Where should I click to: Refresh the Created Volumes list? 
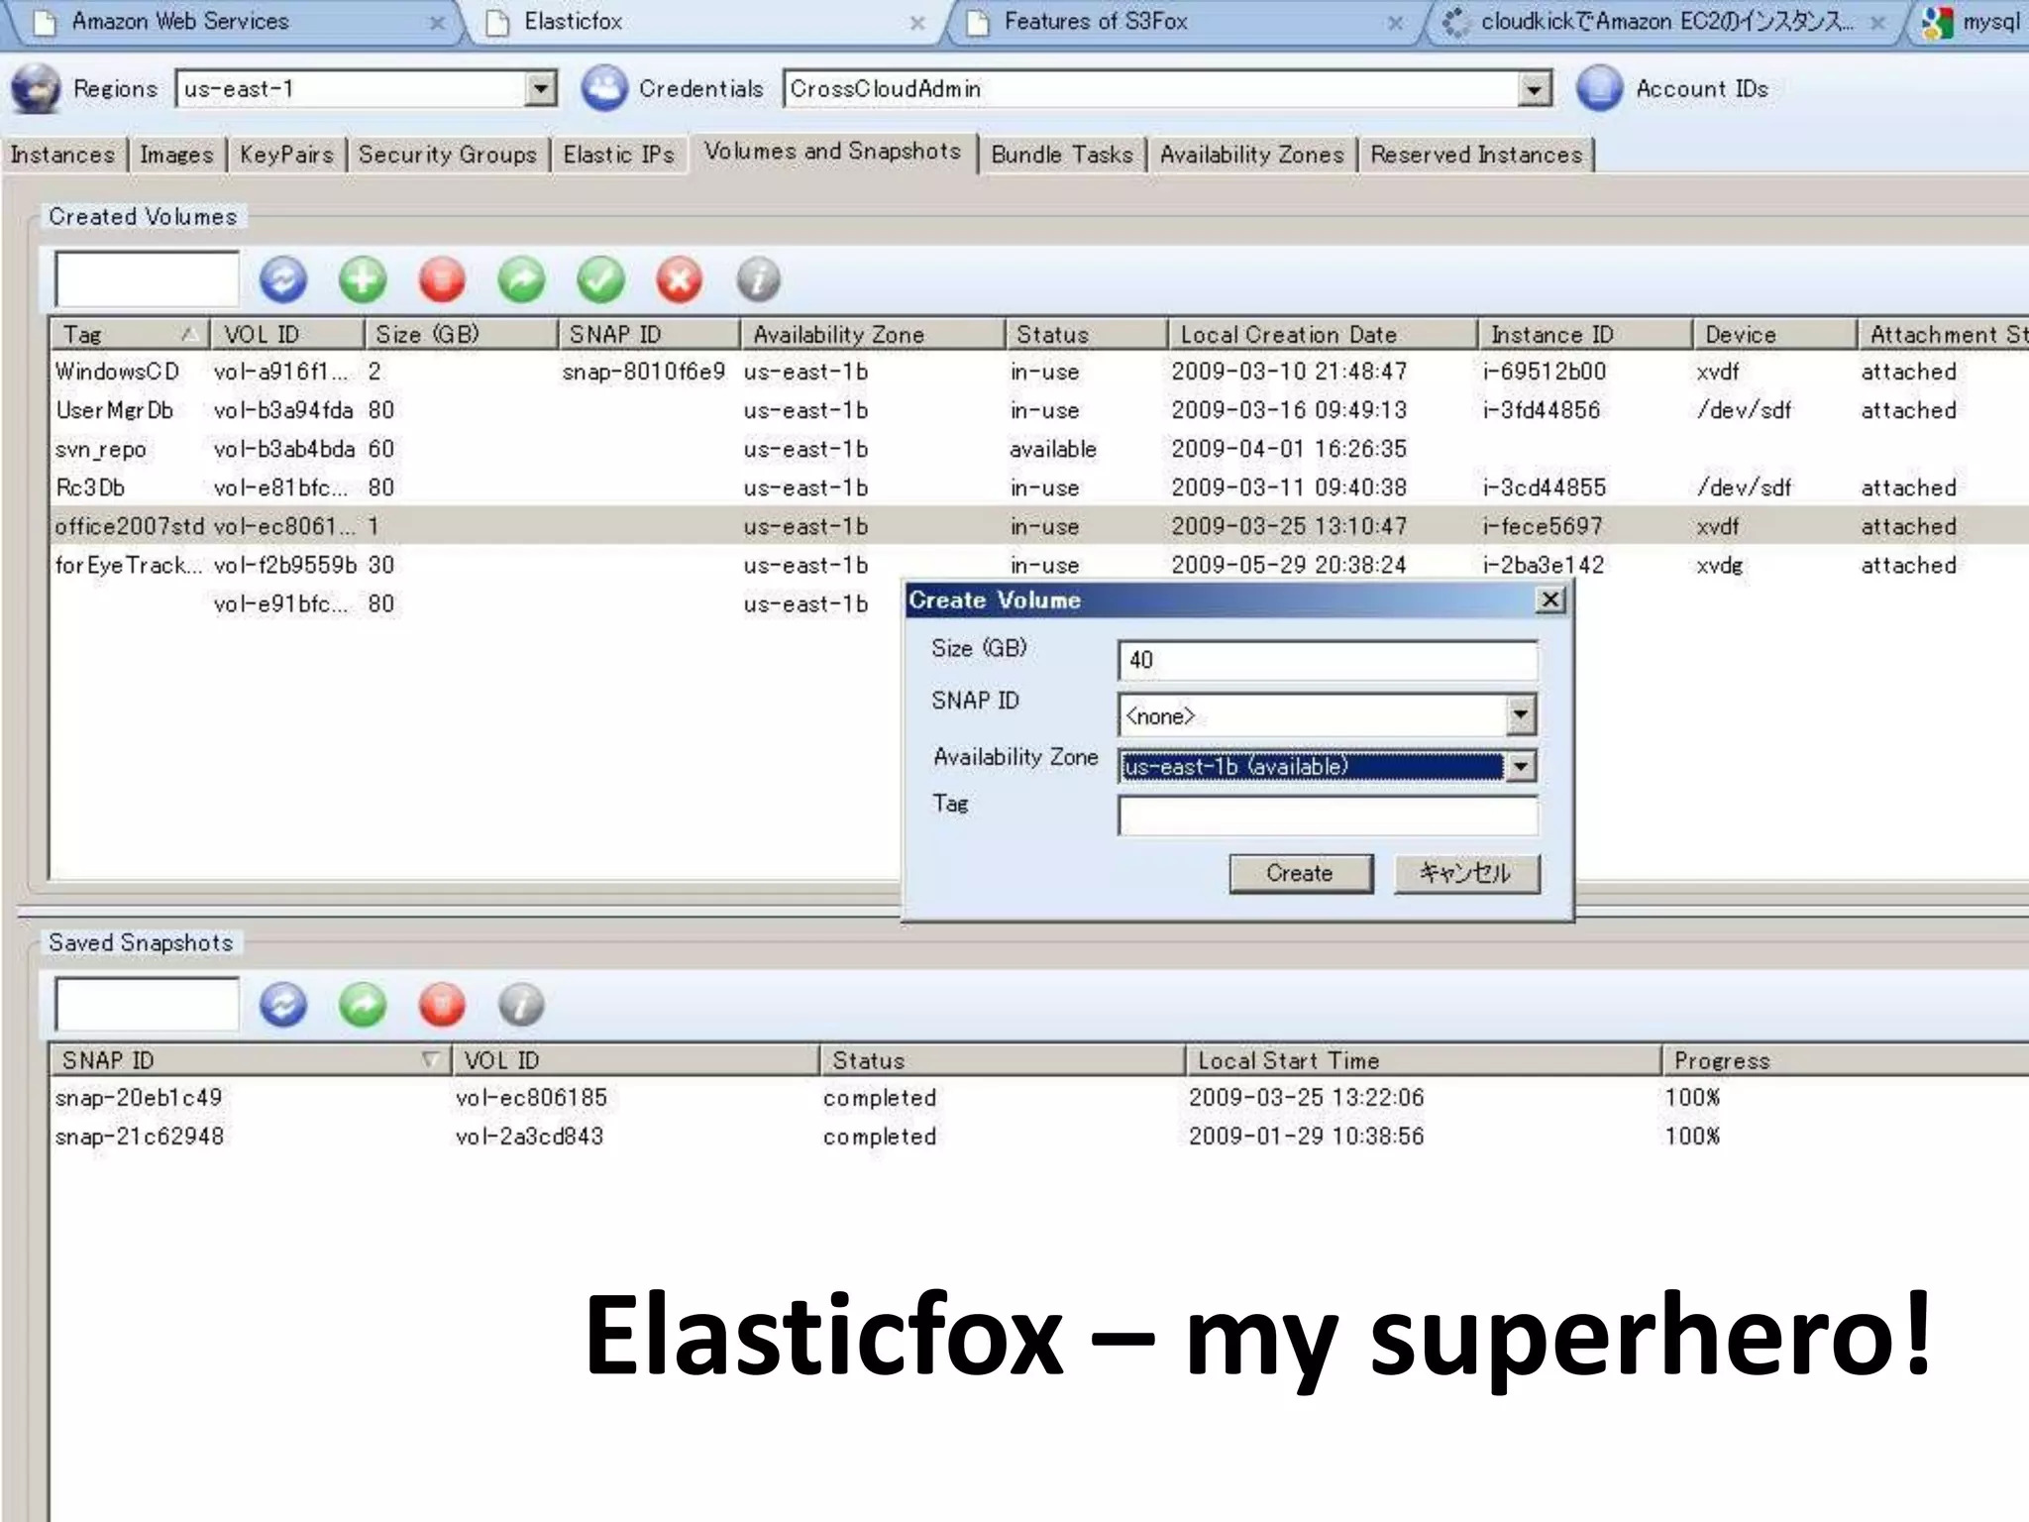[283, 280]
